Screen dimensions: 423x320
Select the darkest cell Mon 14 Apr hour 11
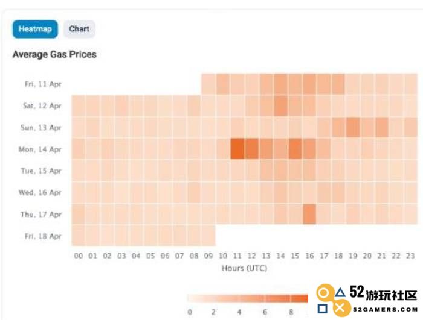pyautogui.click(x=237, y=149)
